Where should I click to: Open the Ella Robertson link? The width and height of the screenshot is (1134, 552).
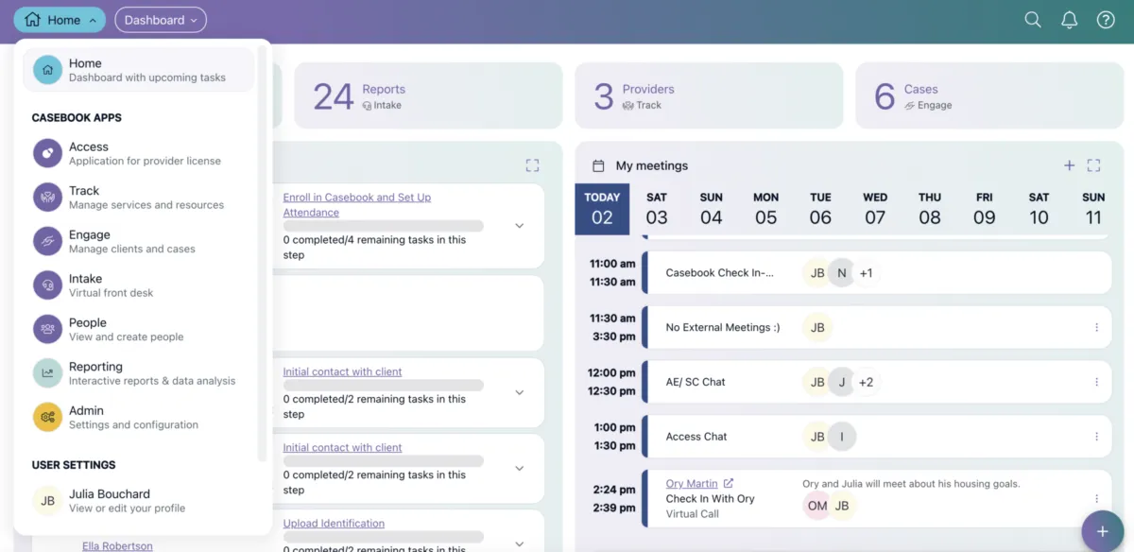click(117, 545)
